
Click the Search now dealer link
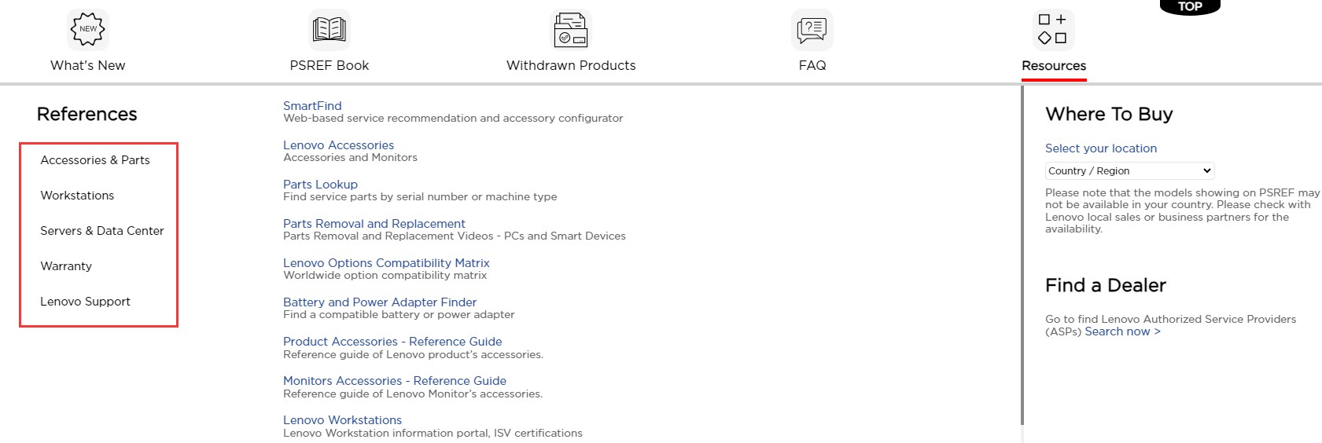1122,331
